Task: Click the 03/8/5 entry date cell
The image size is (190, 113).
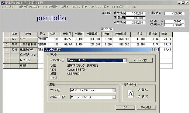Action: click(x=66, y=45)
